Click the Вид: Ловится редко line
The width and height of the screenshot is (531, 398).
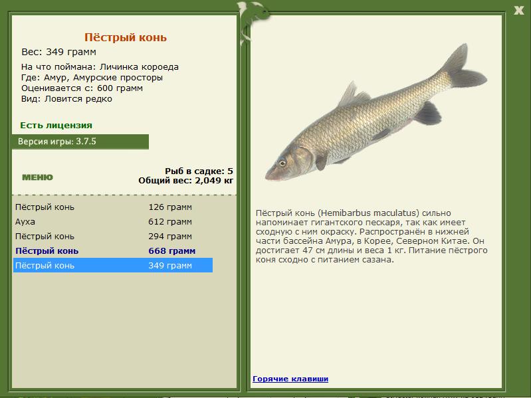66,99
